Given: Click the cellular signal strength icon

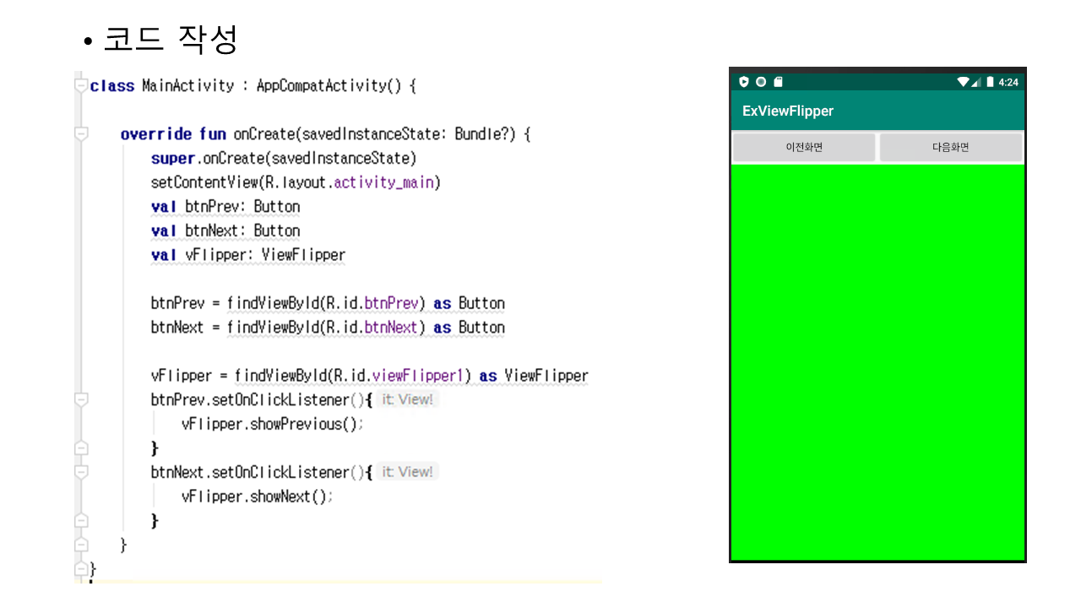Looking at the screenshot, I should pos(977,82).
